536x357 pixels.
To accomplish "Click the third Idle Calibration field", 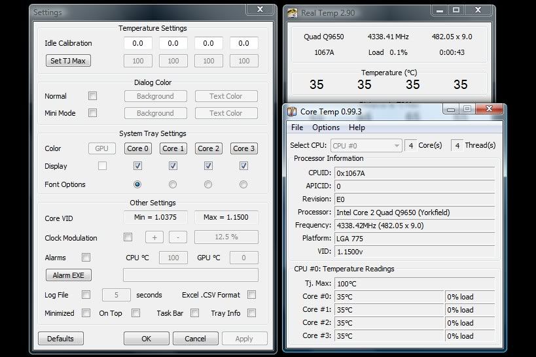I will [209, 43].
